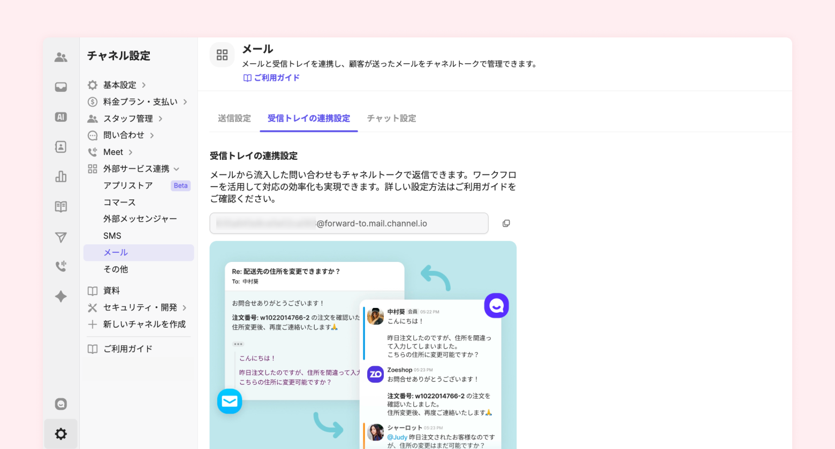The image size is (835, 449).
Task: Open the inbox tray icon in the left rail
Action: 61,87
